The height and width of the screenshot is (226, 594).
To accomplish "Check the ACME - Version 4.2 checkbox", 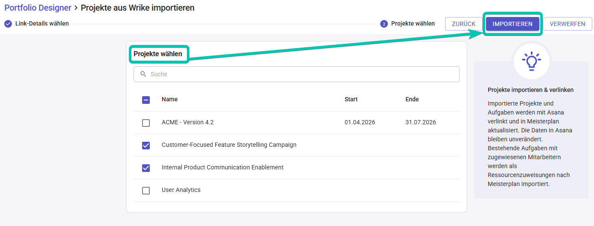I will 146,123.
